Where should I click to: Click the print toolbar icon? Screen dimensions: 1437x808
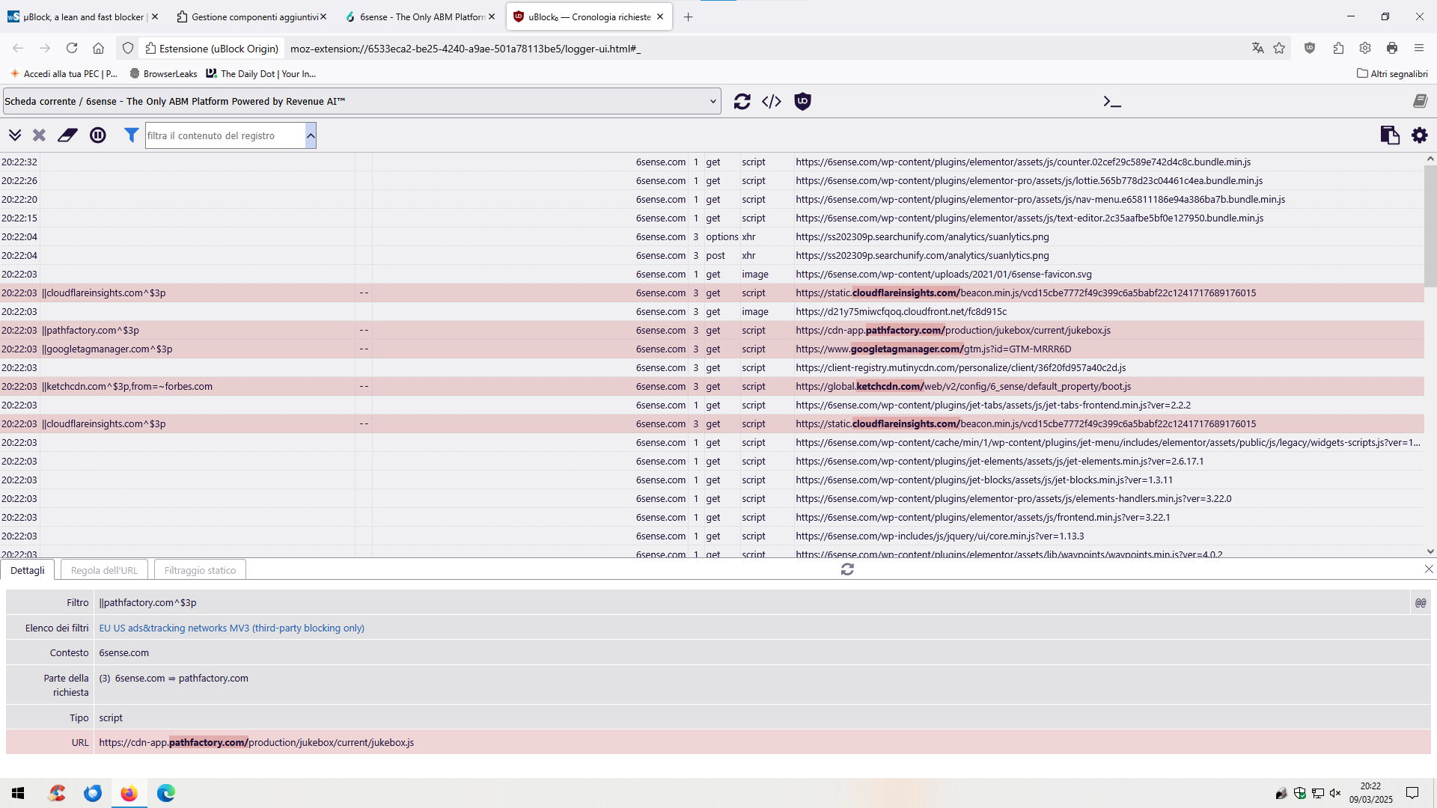click(1392, 48)
